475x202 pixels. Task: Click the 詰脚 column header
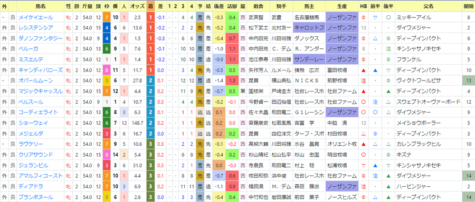[x=232, y=6]
